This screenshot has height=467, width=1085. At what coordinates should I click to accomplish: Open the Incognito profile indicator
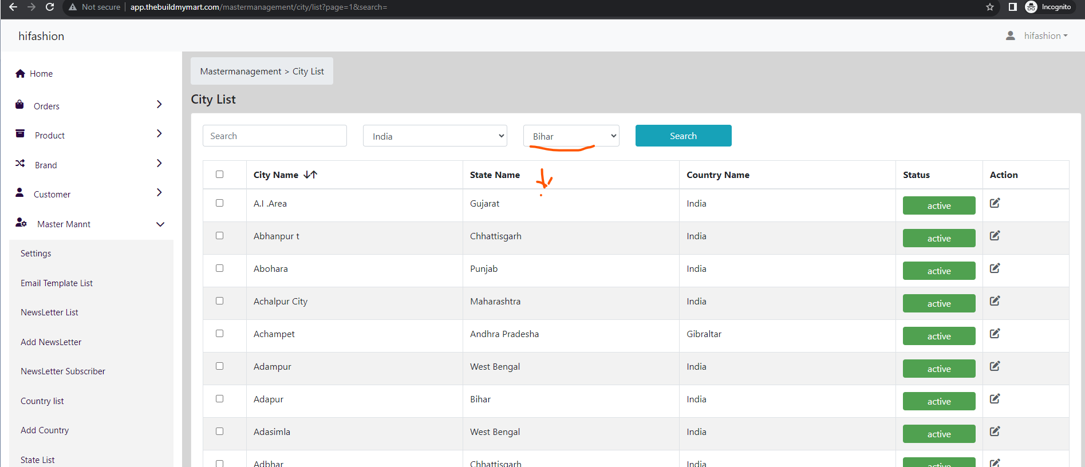1048,7
